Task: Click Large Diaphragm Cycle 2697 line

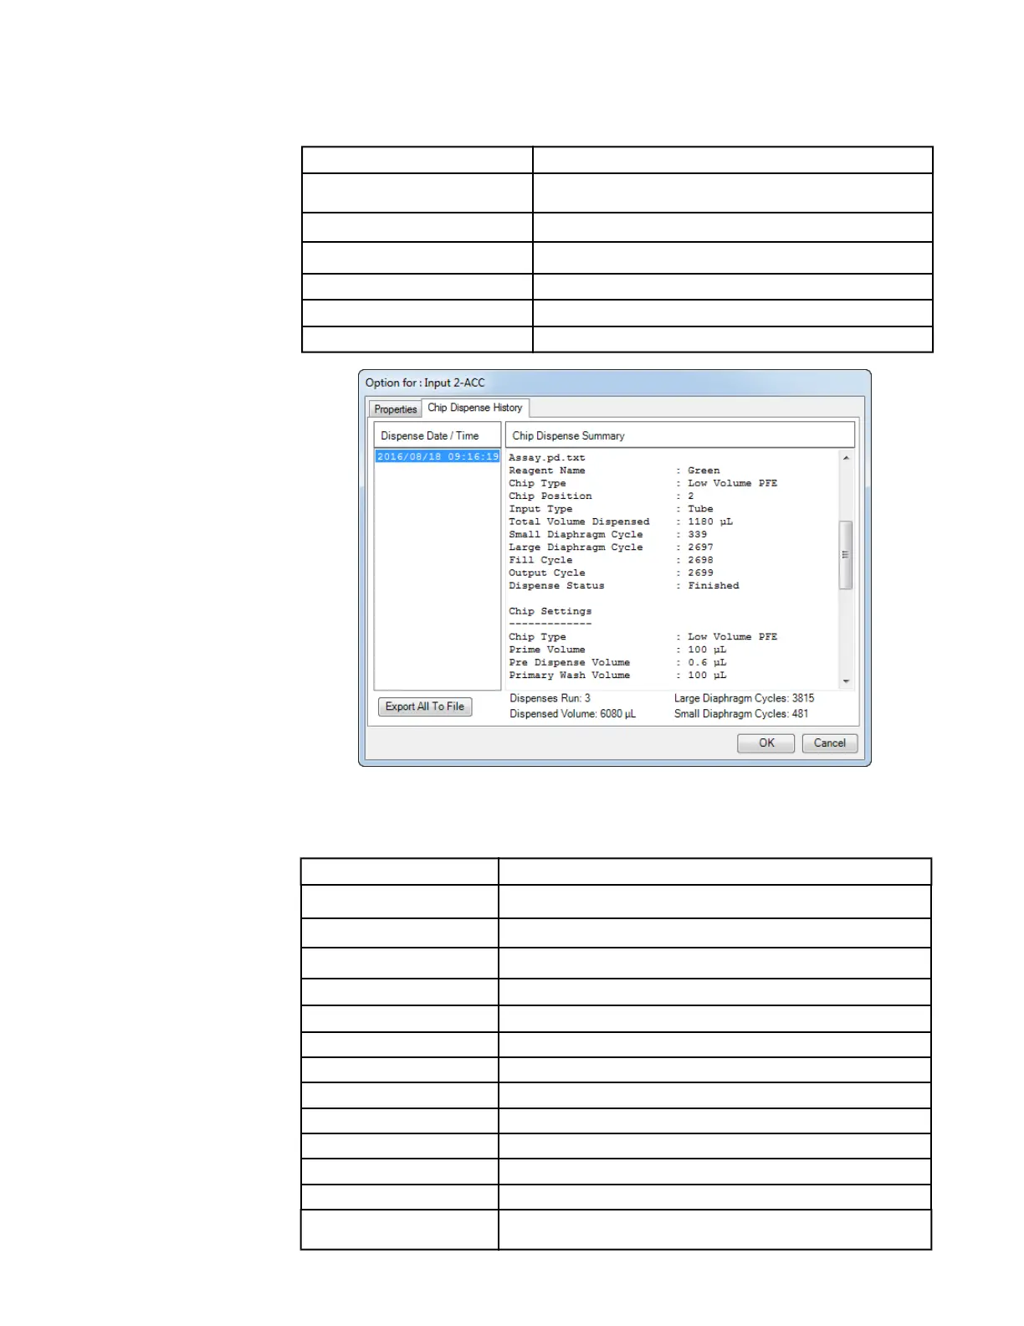Action: pyautogui.click(x=611, y=547)
